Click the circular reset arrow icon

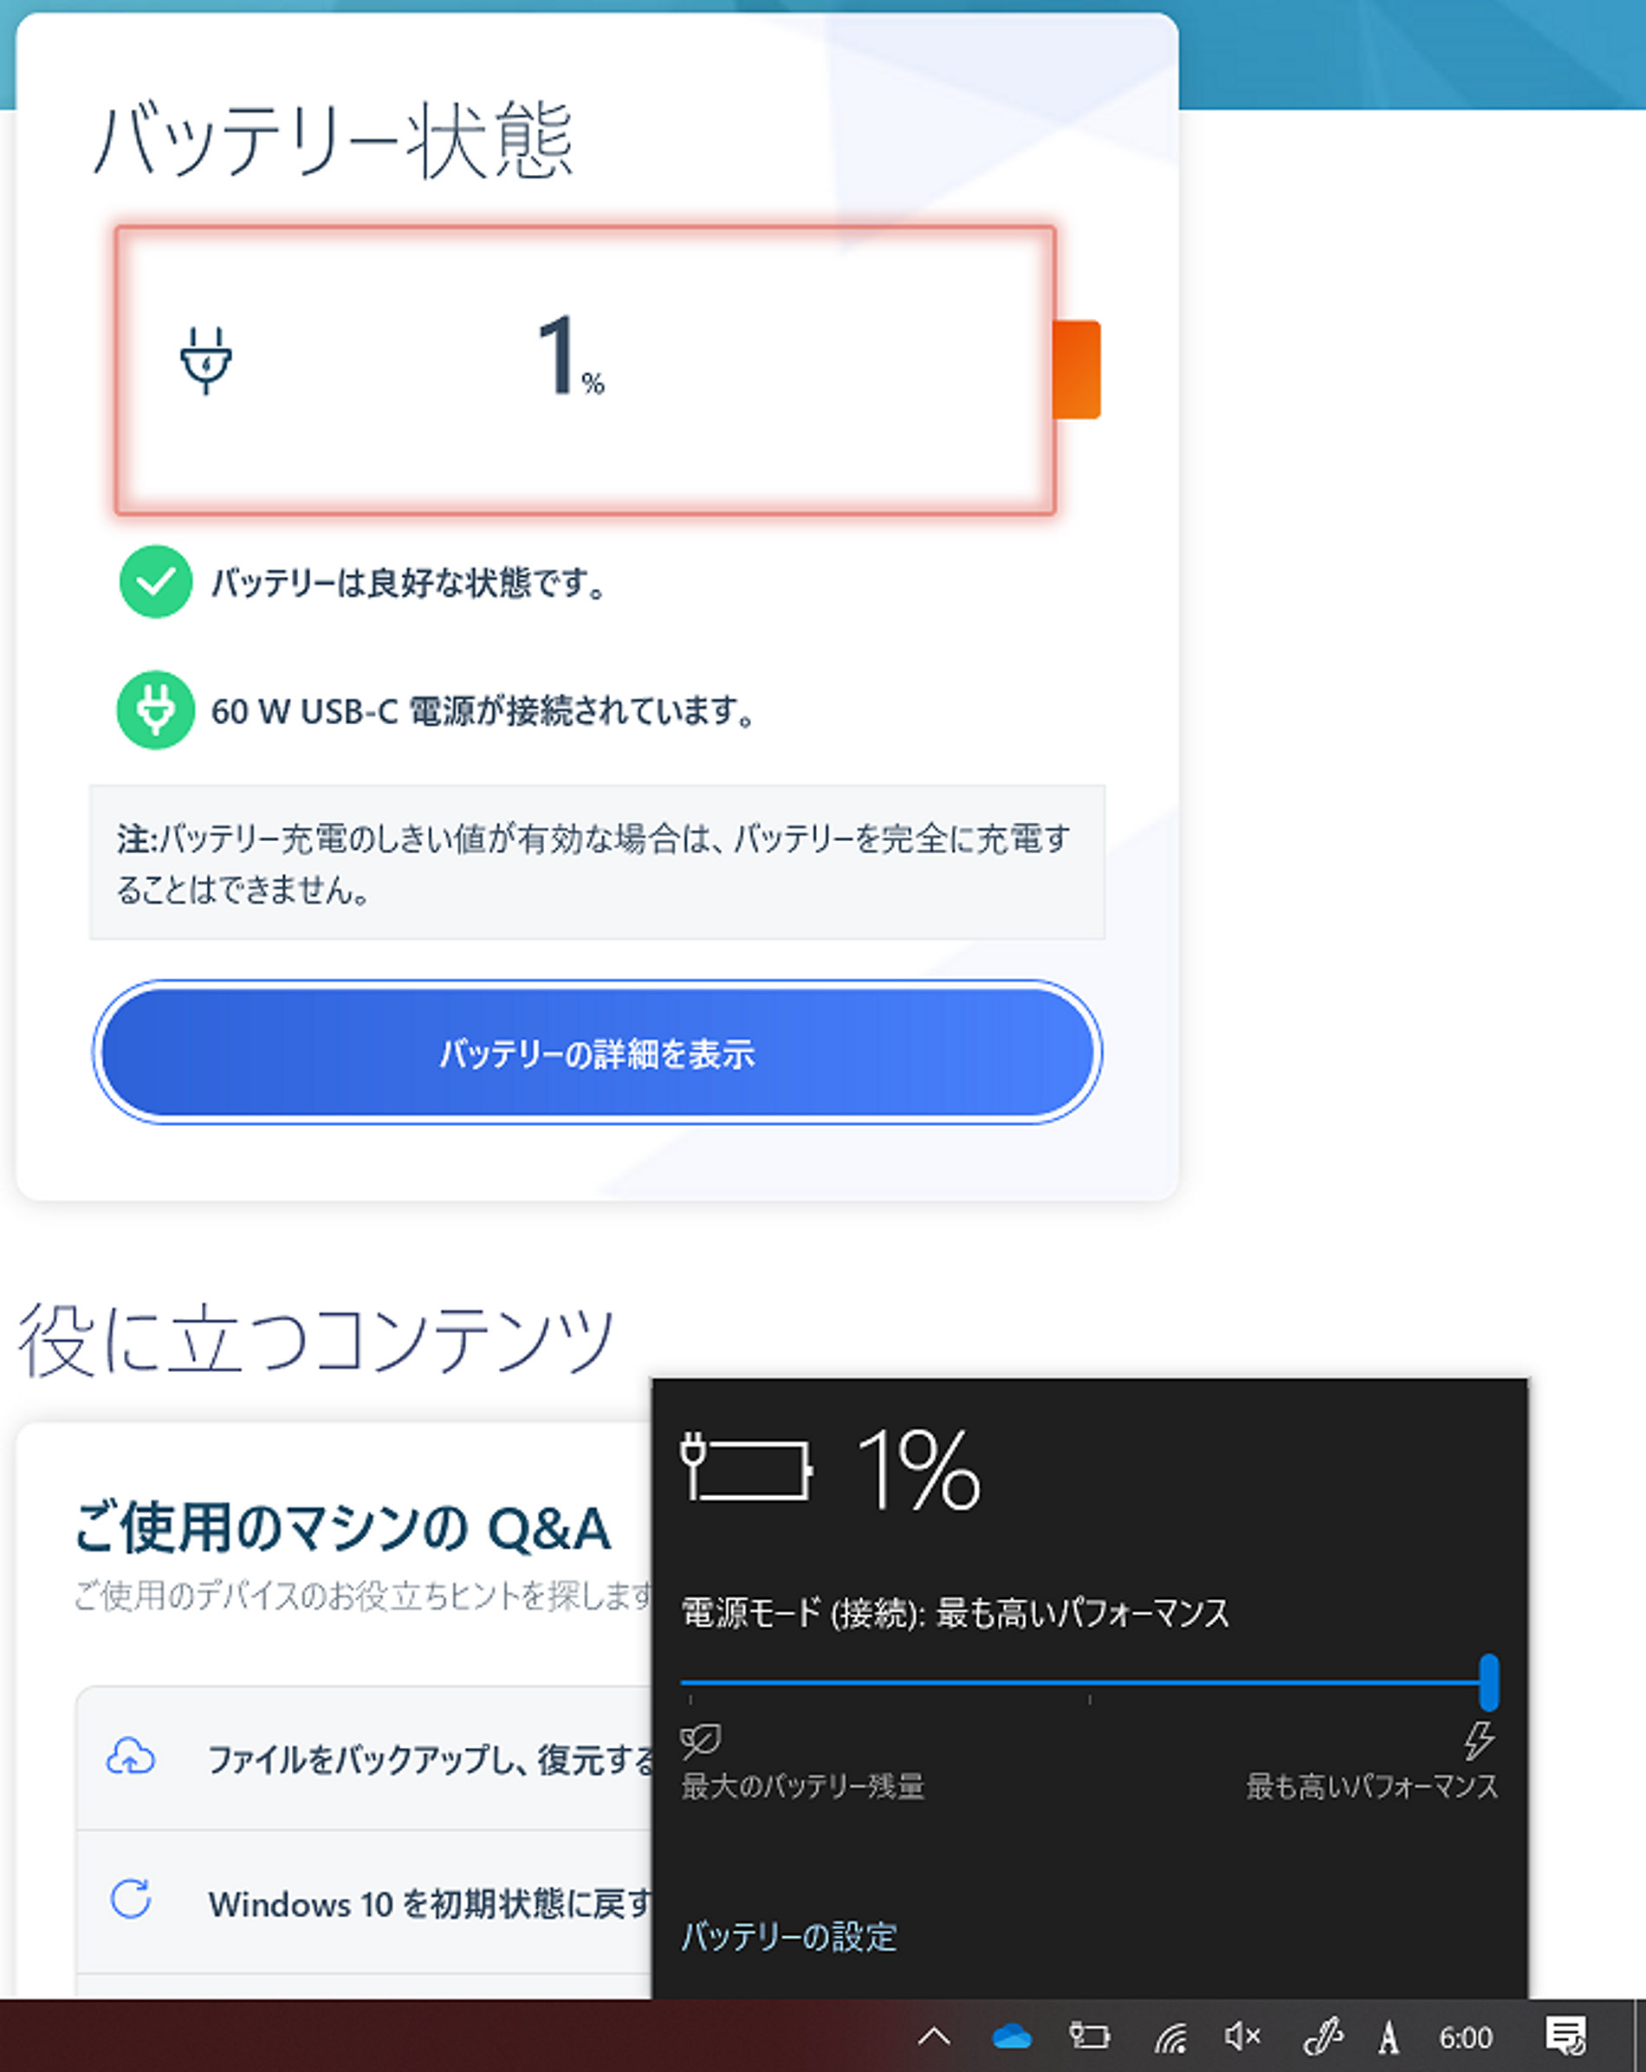click(x=131, y=1900)
